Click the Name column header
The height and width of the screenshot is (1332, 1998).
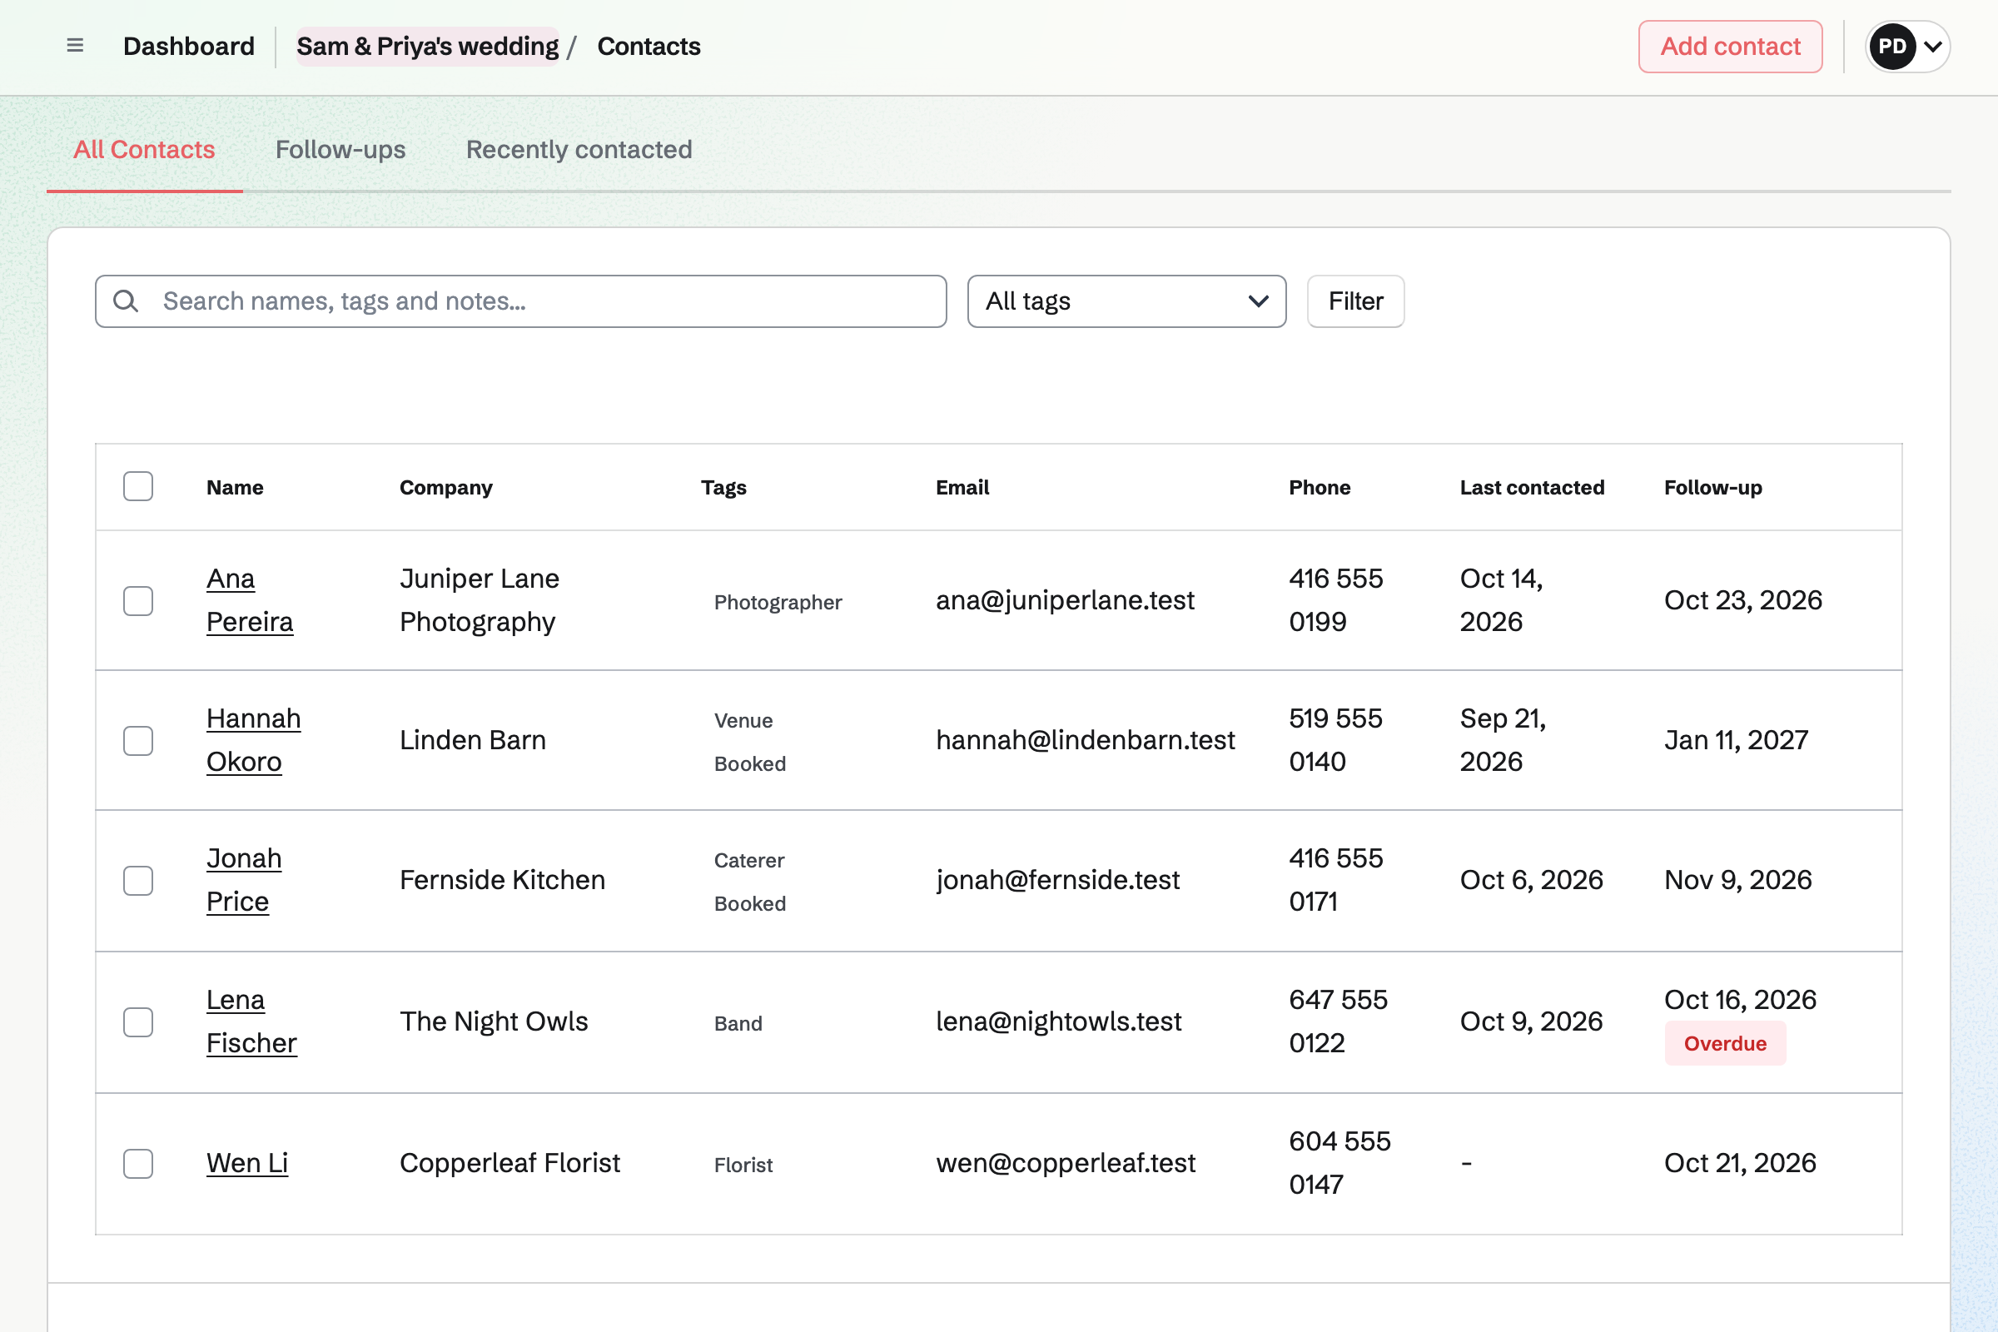tap(236, 488)
